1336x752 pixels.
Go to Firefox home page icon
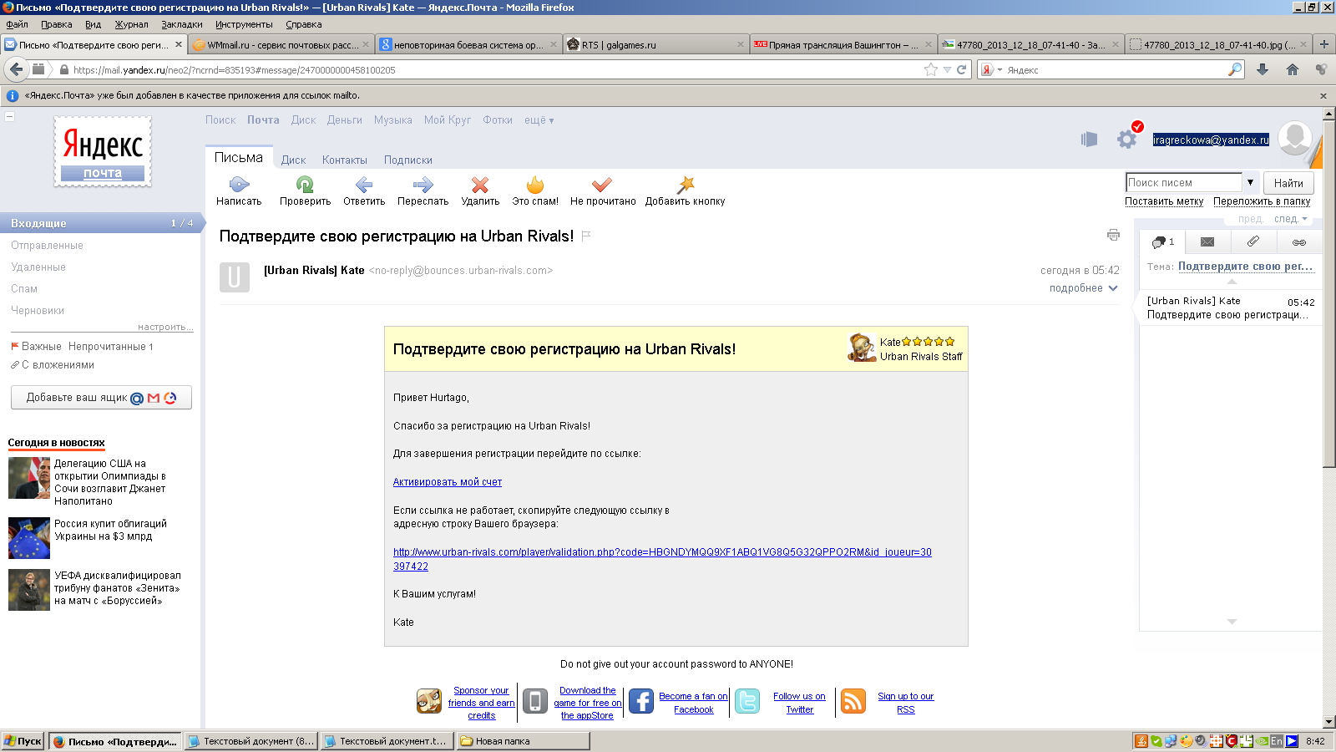(1293, 70)
